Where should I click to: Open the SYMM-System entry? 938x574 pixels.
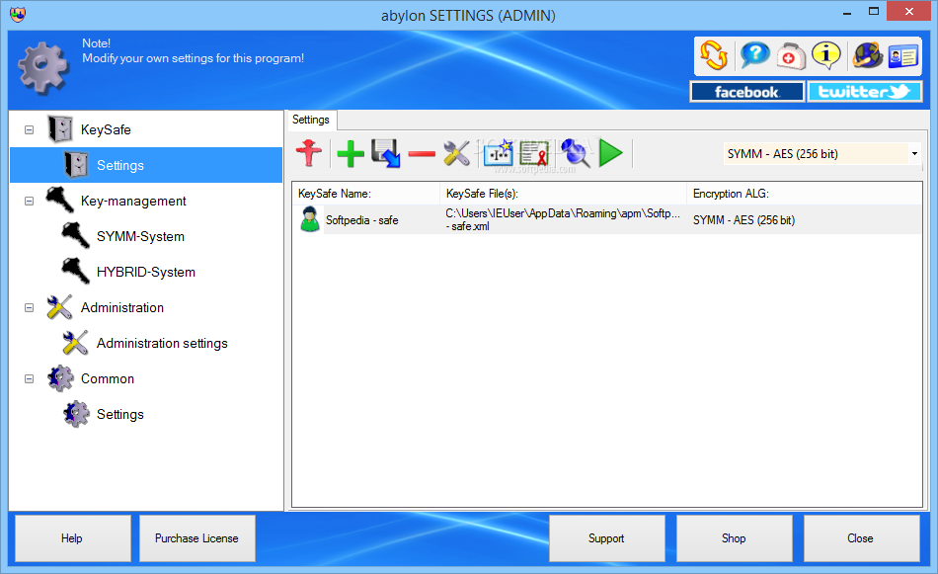pos(140,236)
